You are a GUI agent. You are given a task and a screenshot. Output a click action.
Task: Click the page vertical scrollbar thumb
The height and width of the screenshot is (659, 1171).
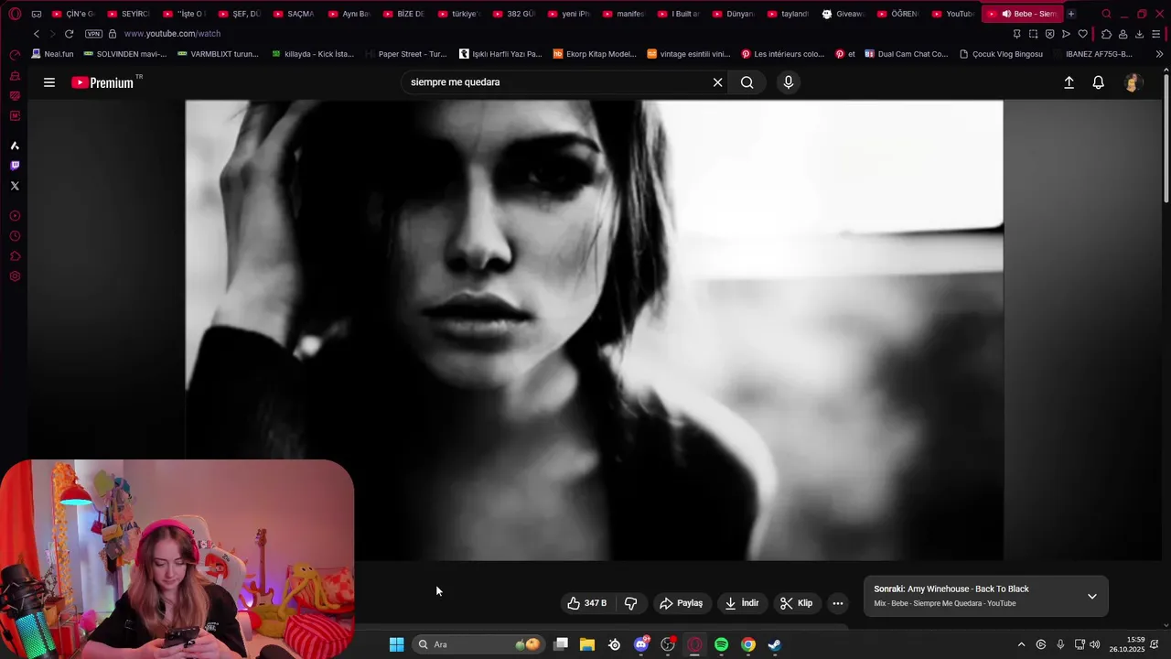(x=1166, y=137)
